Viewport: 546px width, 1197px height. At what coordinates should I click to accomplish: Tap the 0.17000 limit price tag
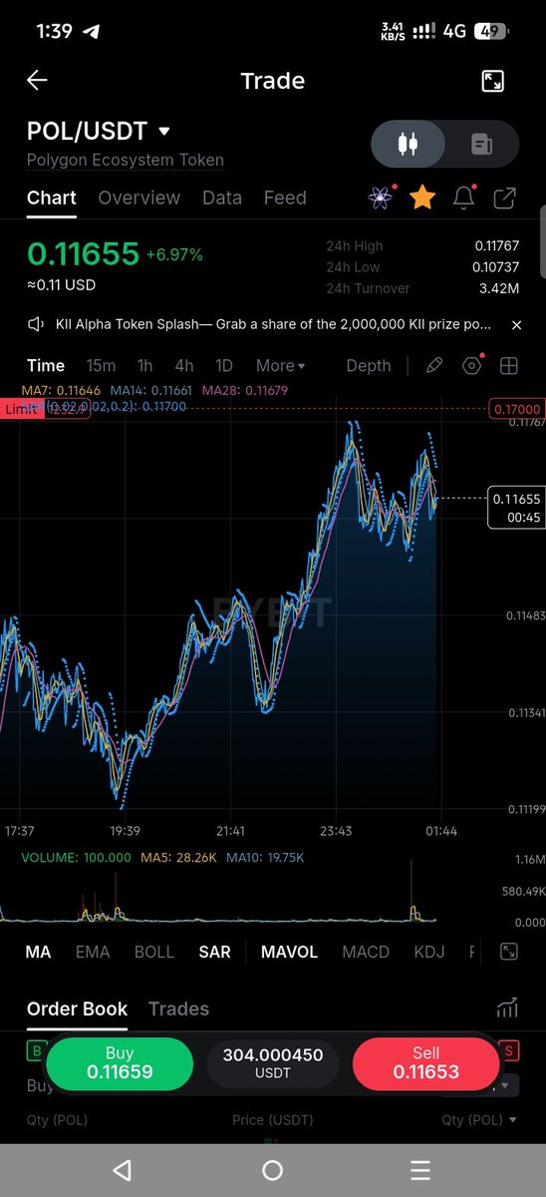click(516, 409)
